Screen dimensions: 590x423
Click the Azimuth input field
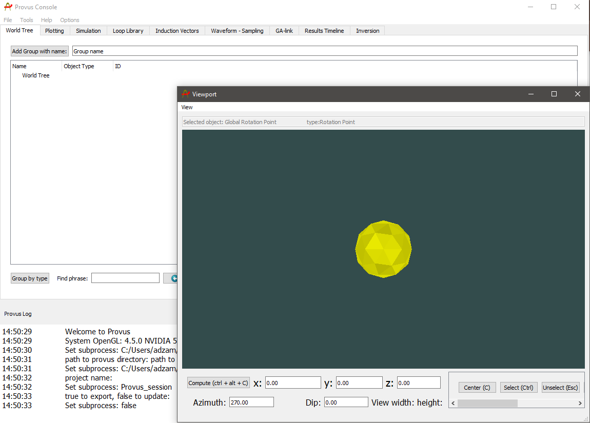[x=251, y=402]
